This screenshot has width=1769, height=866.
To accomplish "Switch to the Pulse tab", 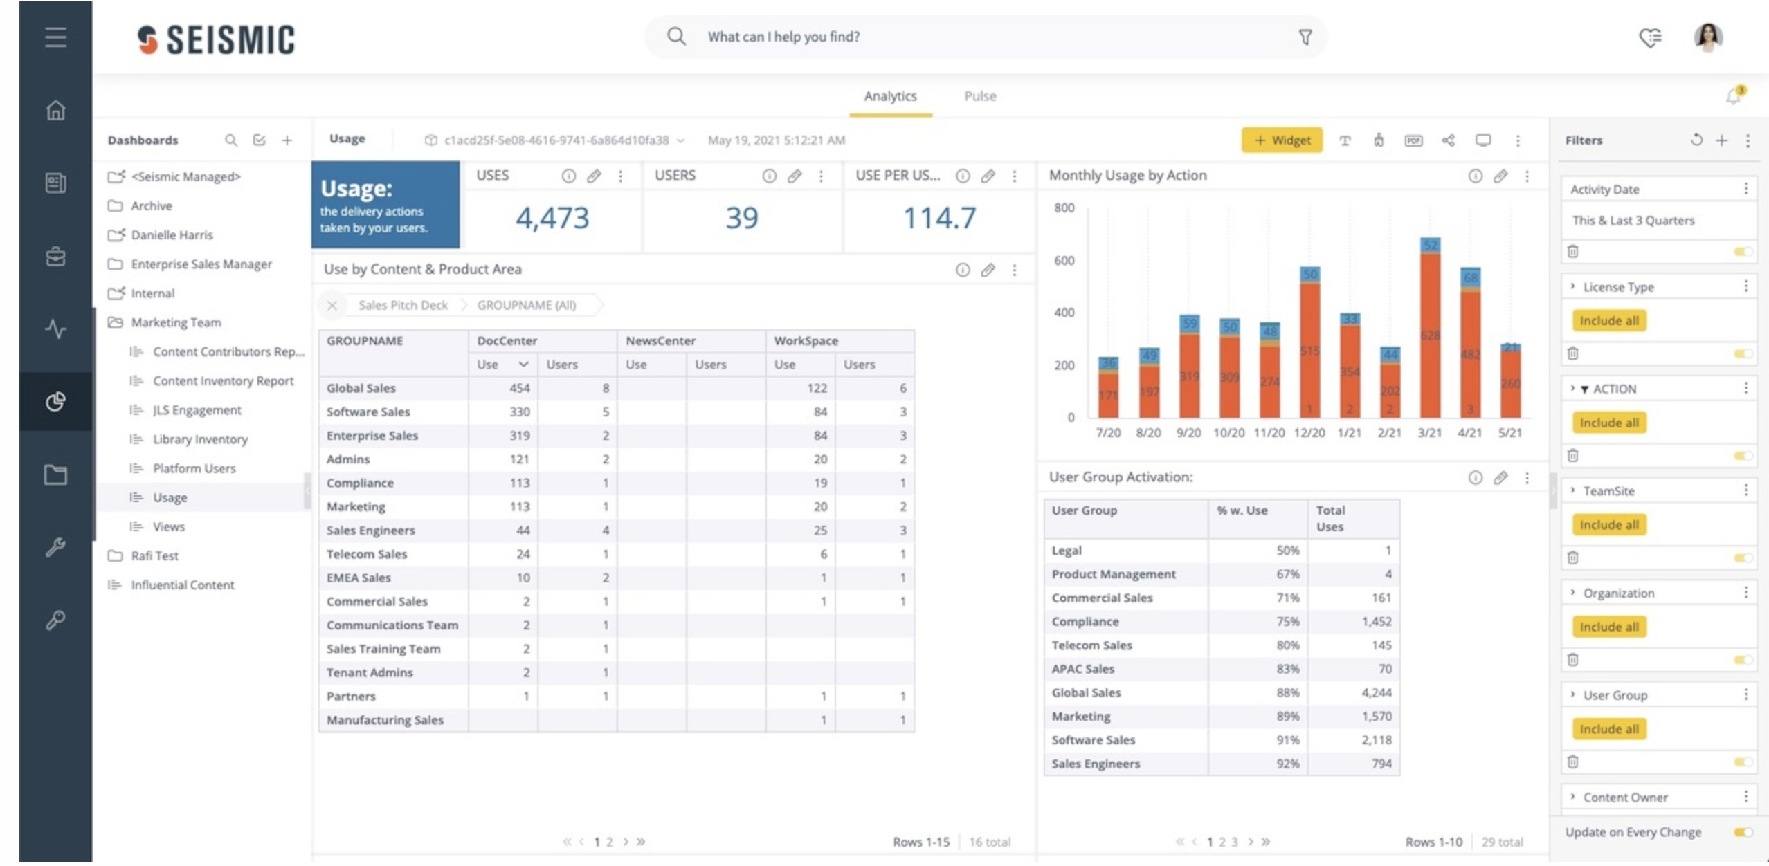I will (x=980, y=96).
